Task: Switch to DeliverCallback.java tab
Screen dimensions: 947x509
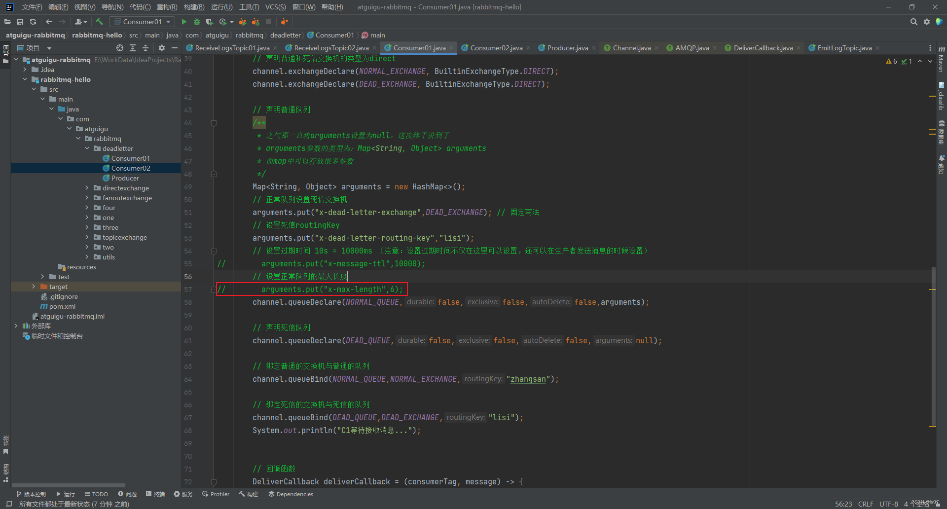Action: click(x=763, y=48)
